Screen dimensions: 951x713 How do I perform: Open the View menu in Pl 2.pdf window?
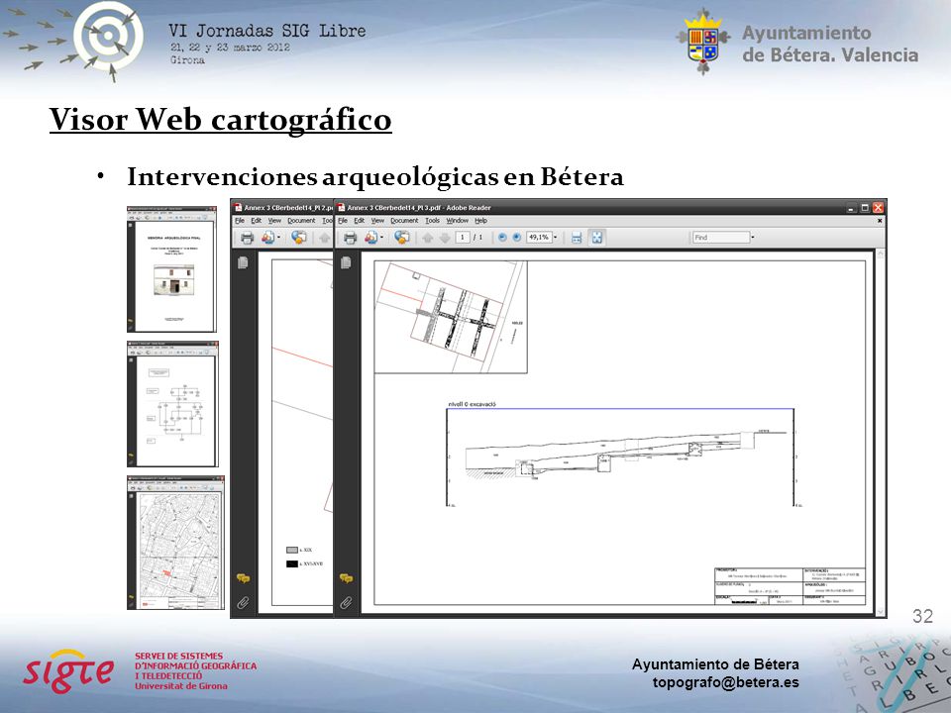[x=274, y=221]
